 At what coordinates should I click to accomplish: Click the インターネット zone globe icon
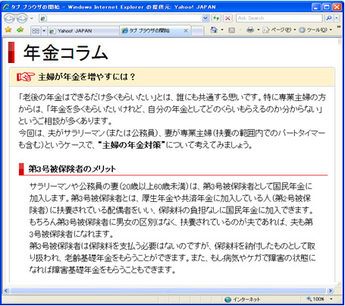pyautogui.click(x=227, y=300)
